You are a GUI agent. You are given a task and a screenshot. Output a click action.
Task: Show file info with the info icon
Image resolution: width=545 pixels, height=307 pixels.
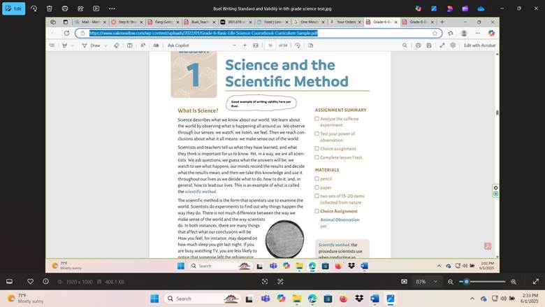pos(46,281)
